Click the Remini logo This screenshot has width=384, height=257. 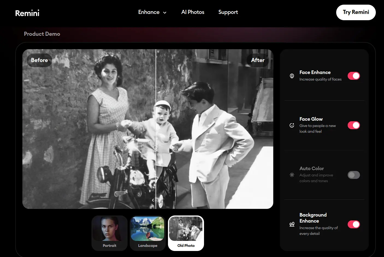click(x=27, y=13)
